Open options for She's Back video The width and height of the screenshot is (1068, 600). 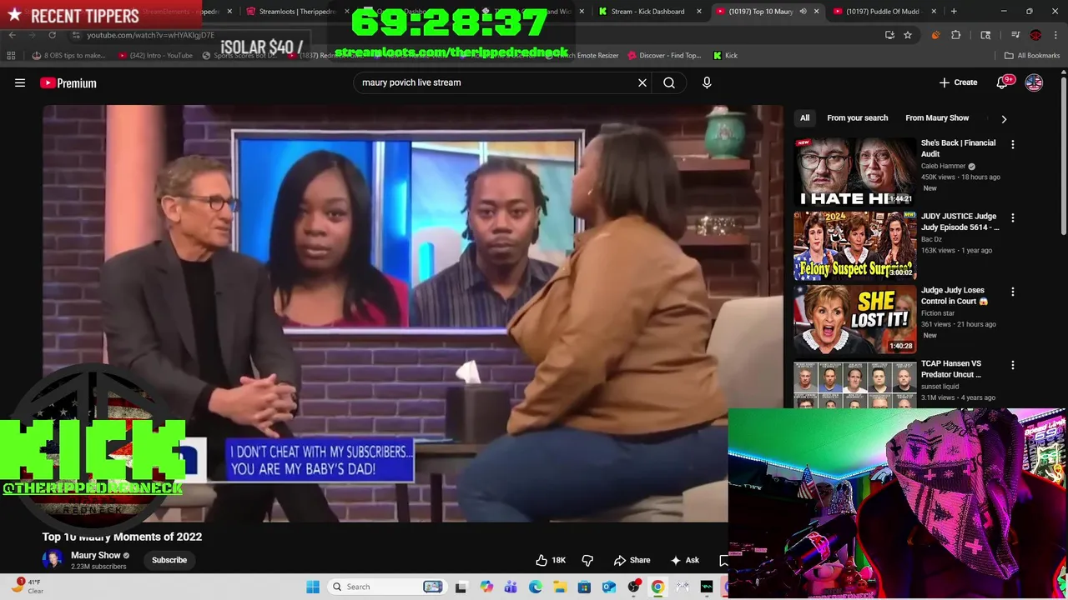click(1013, 144)
